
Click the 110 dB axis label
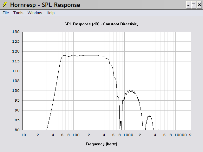tap(16, 71)
